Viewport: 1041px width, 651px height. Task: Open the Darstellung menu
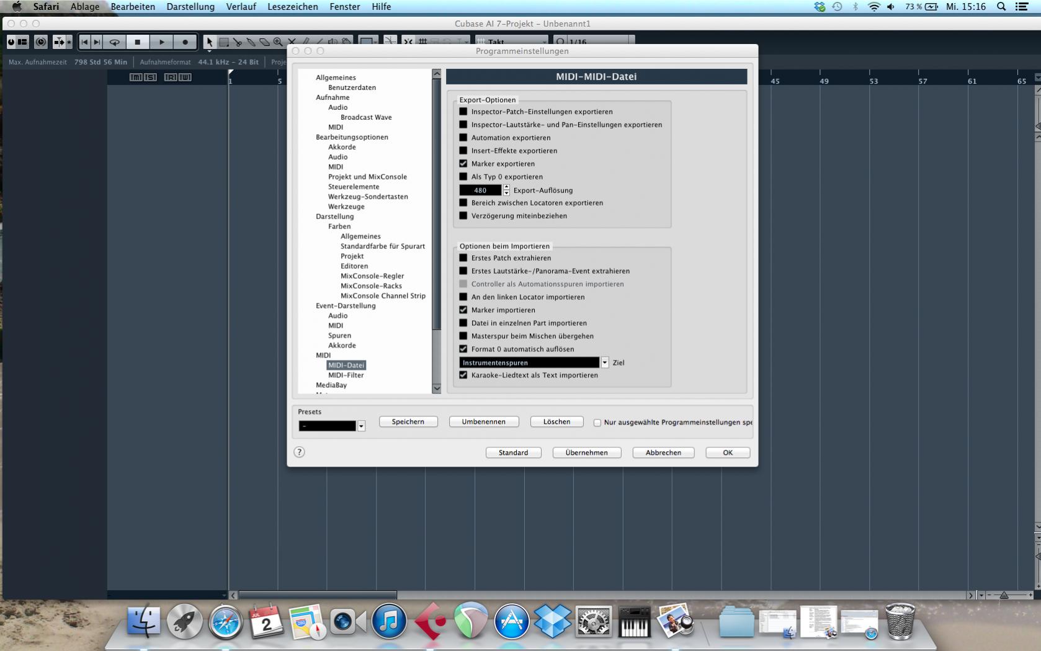tap(190, 7)
